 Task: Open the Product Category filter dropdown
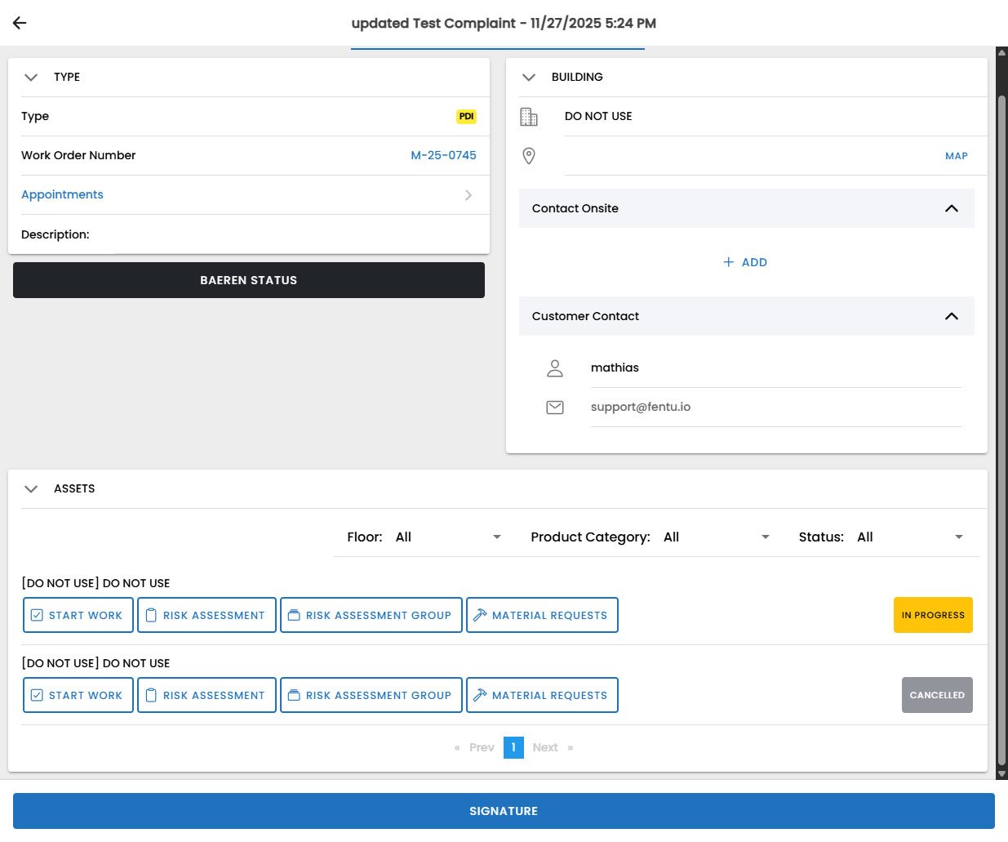click(x=716, y=537)
